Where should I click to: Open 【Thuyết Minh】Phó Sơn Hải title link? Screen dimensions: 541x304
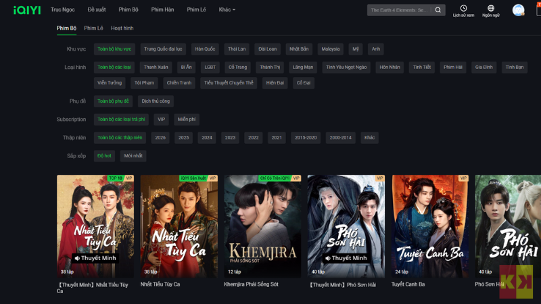[343, 284]
